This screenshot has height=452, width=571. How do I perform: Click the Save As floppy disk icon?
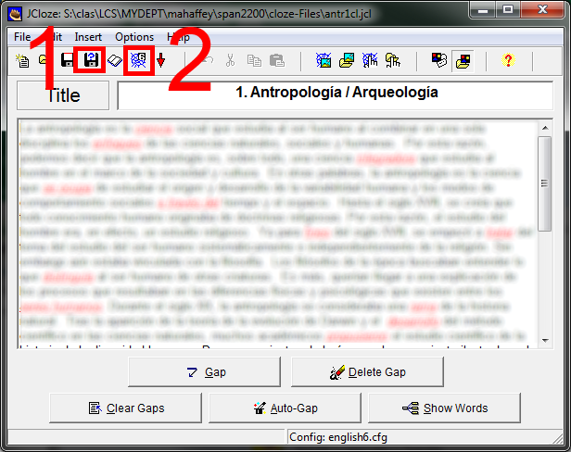coord(91,61)
